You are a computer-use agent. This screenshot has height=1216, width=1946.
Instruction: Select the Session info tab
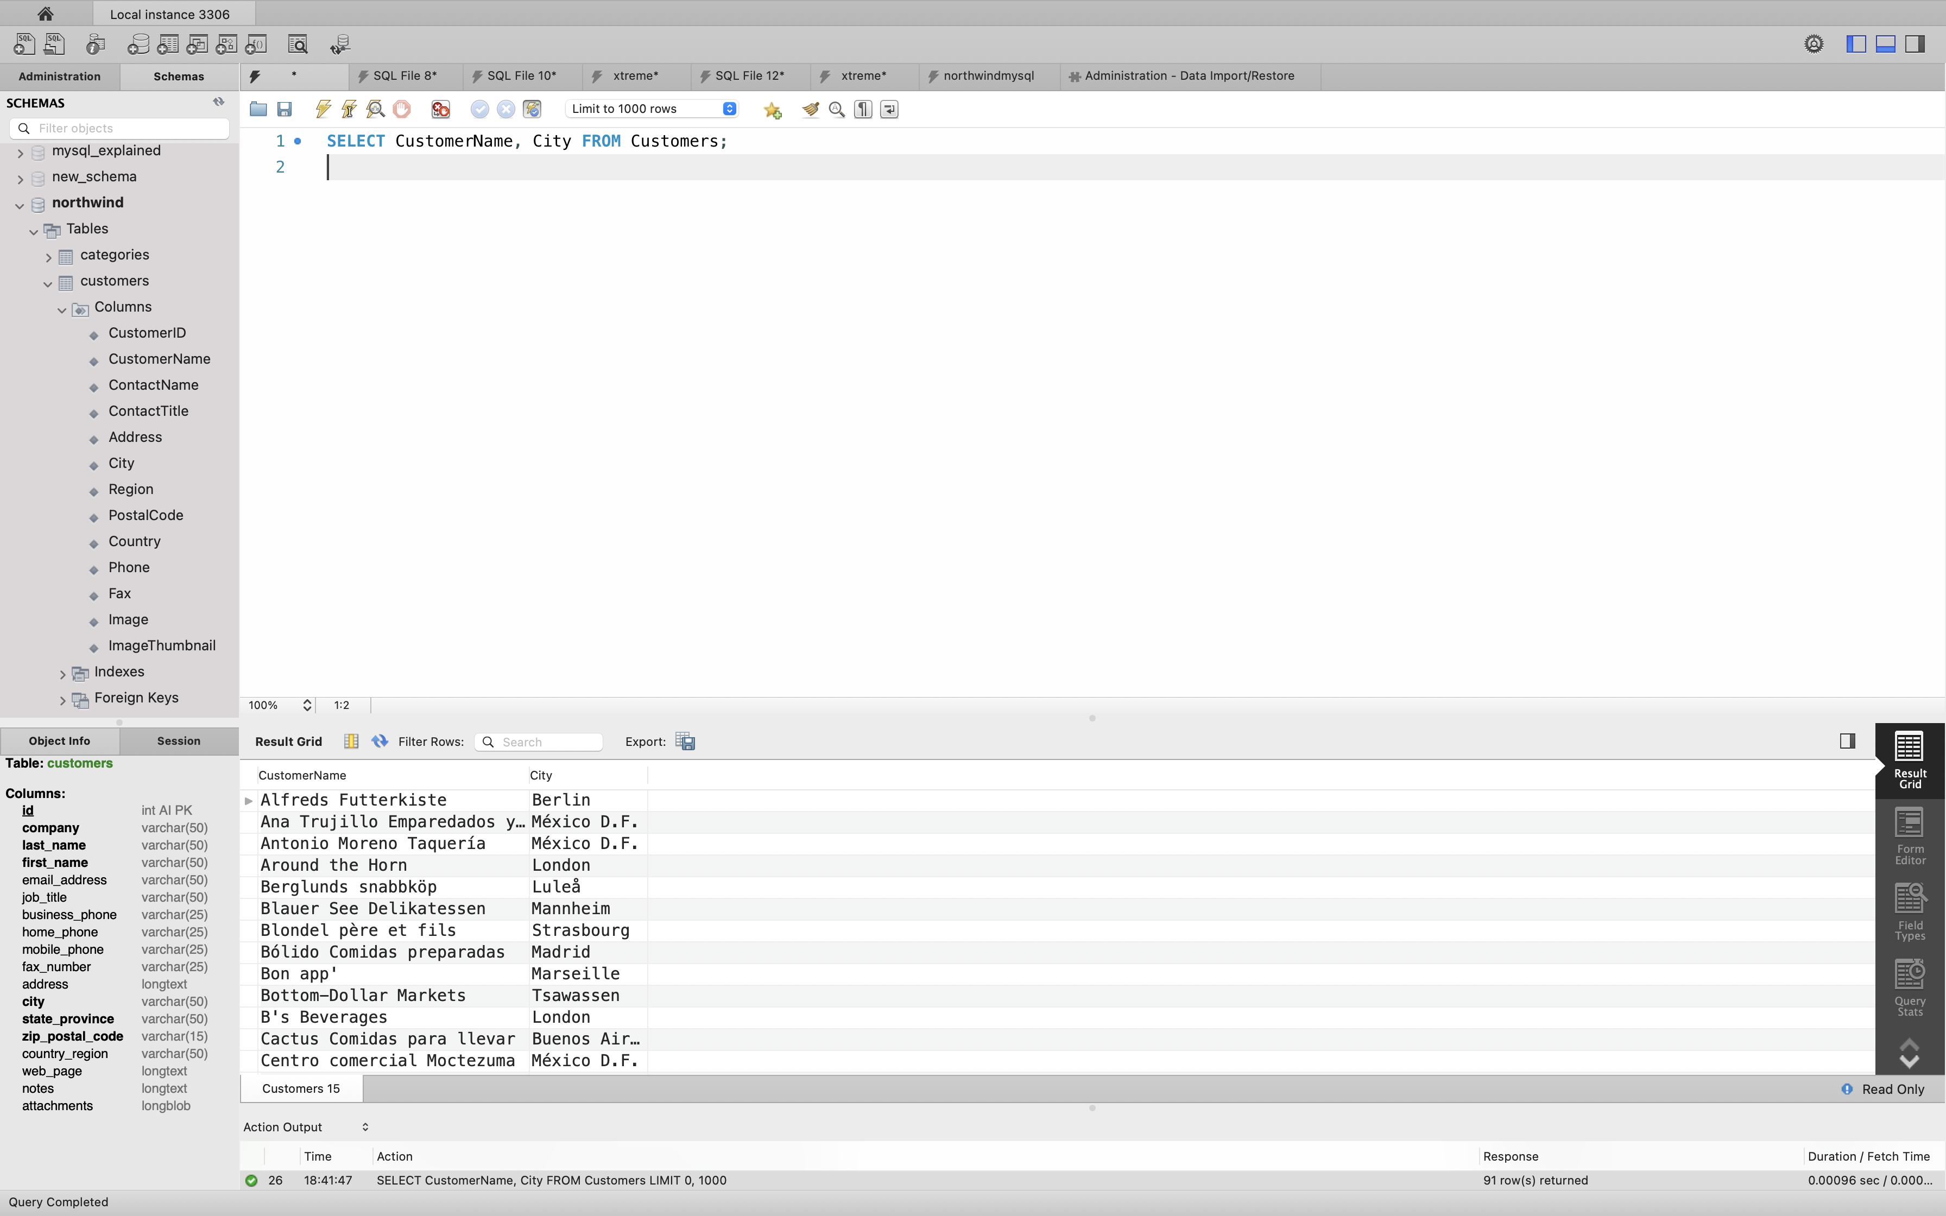179,740
